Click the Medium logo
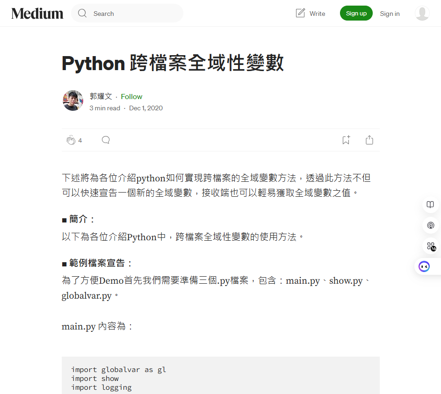Image resolution: width=441 pixels, height=394 pixels. point(37,14)
